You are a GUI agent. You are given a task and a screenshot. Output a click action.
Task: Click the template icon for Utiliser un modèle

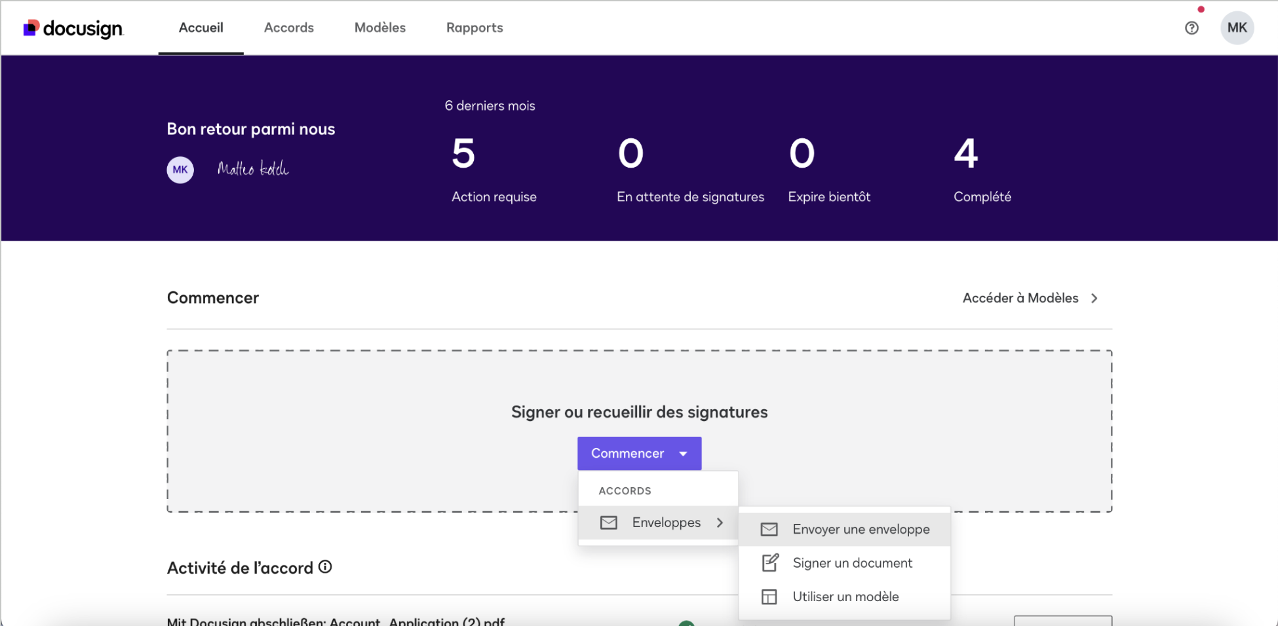pyautogui.click(x=769, y=597)
